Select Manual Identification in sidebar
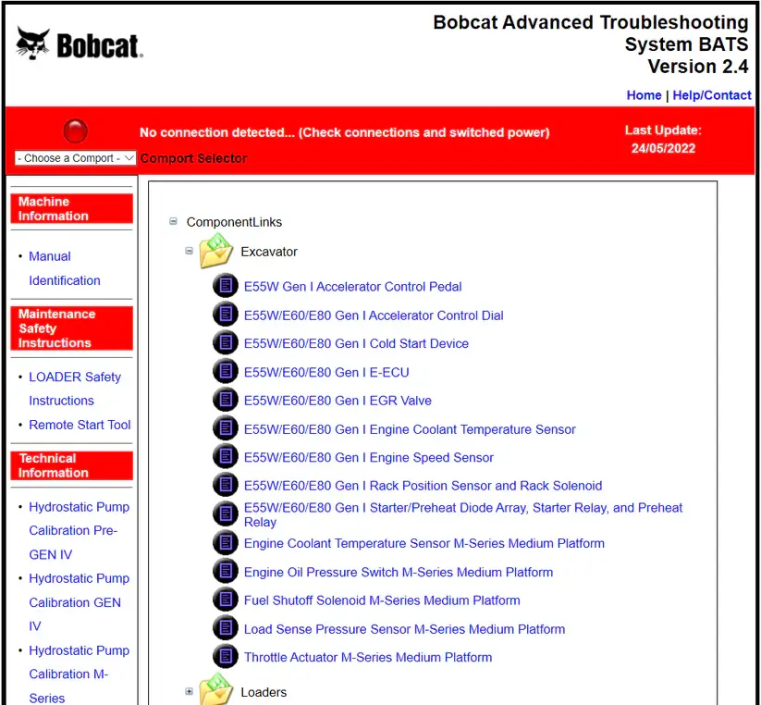The image size is (761, 705). pyautogui.click(x=64, y=268)
